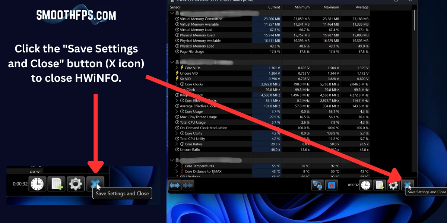Expand the Core VIDs entry
This screenshot has width=447, height=223.
[x=177, y=68]
